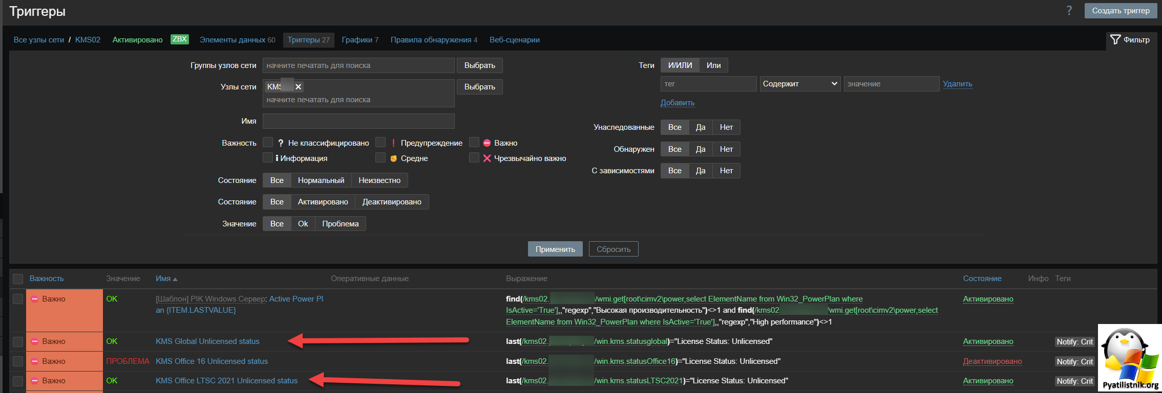Filter Состояние by Нормальный
The width and height of the screenshot is (1162, 393).
click(321, 180)
